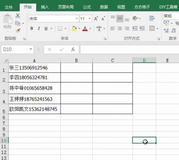Toggle center horizontal alignment

pyautogui.click(x=120, y=28)
